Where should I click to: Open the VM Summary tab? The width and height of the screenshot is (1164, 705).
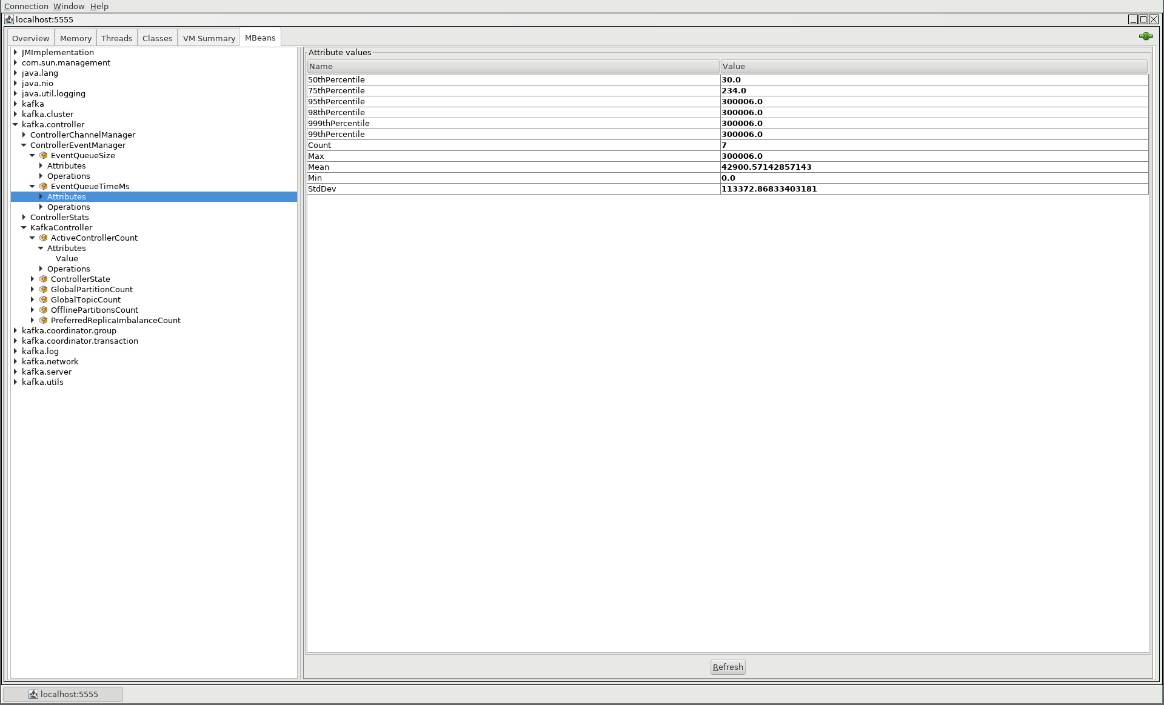[209, 38]
